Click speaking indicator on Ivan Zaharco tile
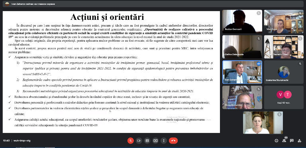 (259, 64)
